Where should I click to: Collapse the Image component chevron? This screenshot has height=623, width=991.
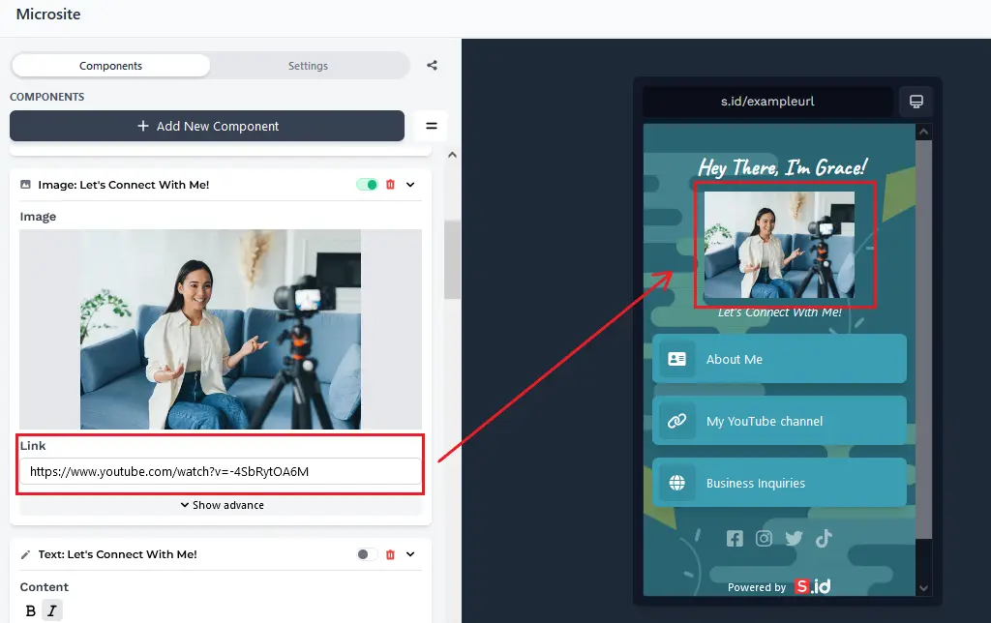[x=410, y=185]
